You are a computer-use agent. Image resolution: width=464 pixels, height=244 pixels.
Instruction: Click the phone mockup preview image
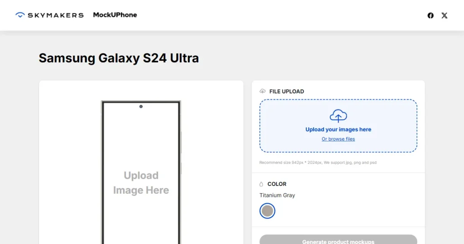coord(141,172)
